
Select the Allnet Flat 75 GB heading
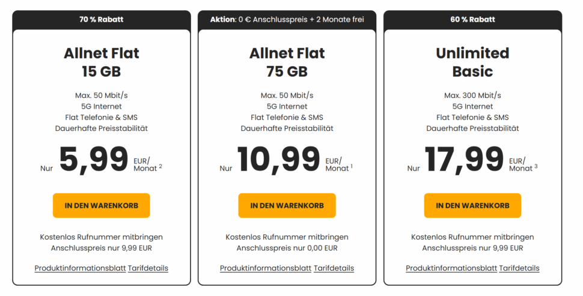click(x=287, y=62)
